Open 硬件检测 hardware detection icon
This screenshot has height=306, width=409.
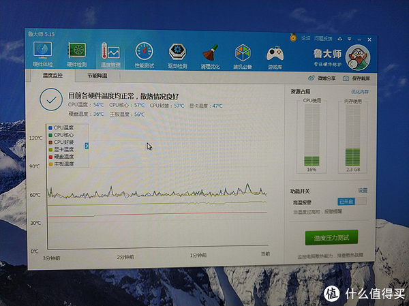coord(76,55)
